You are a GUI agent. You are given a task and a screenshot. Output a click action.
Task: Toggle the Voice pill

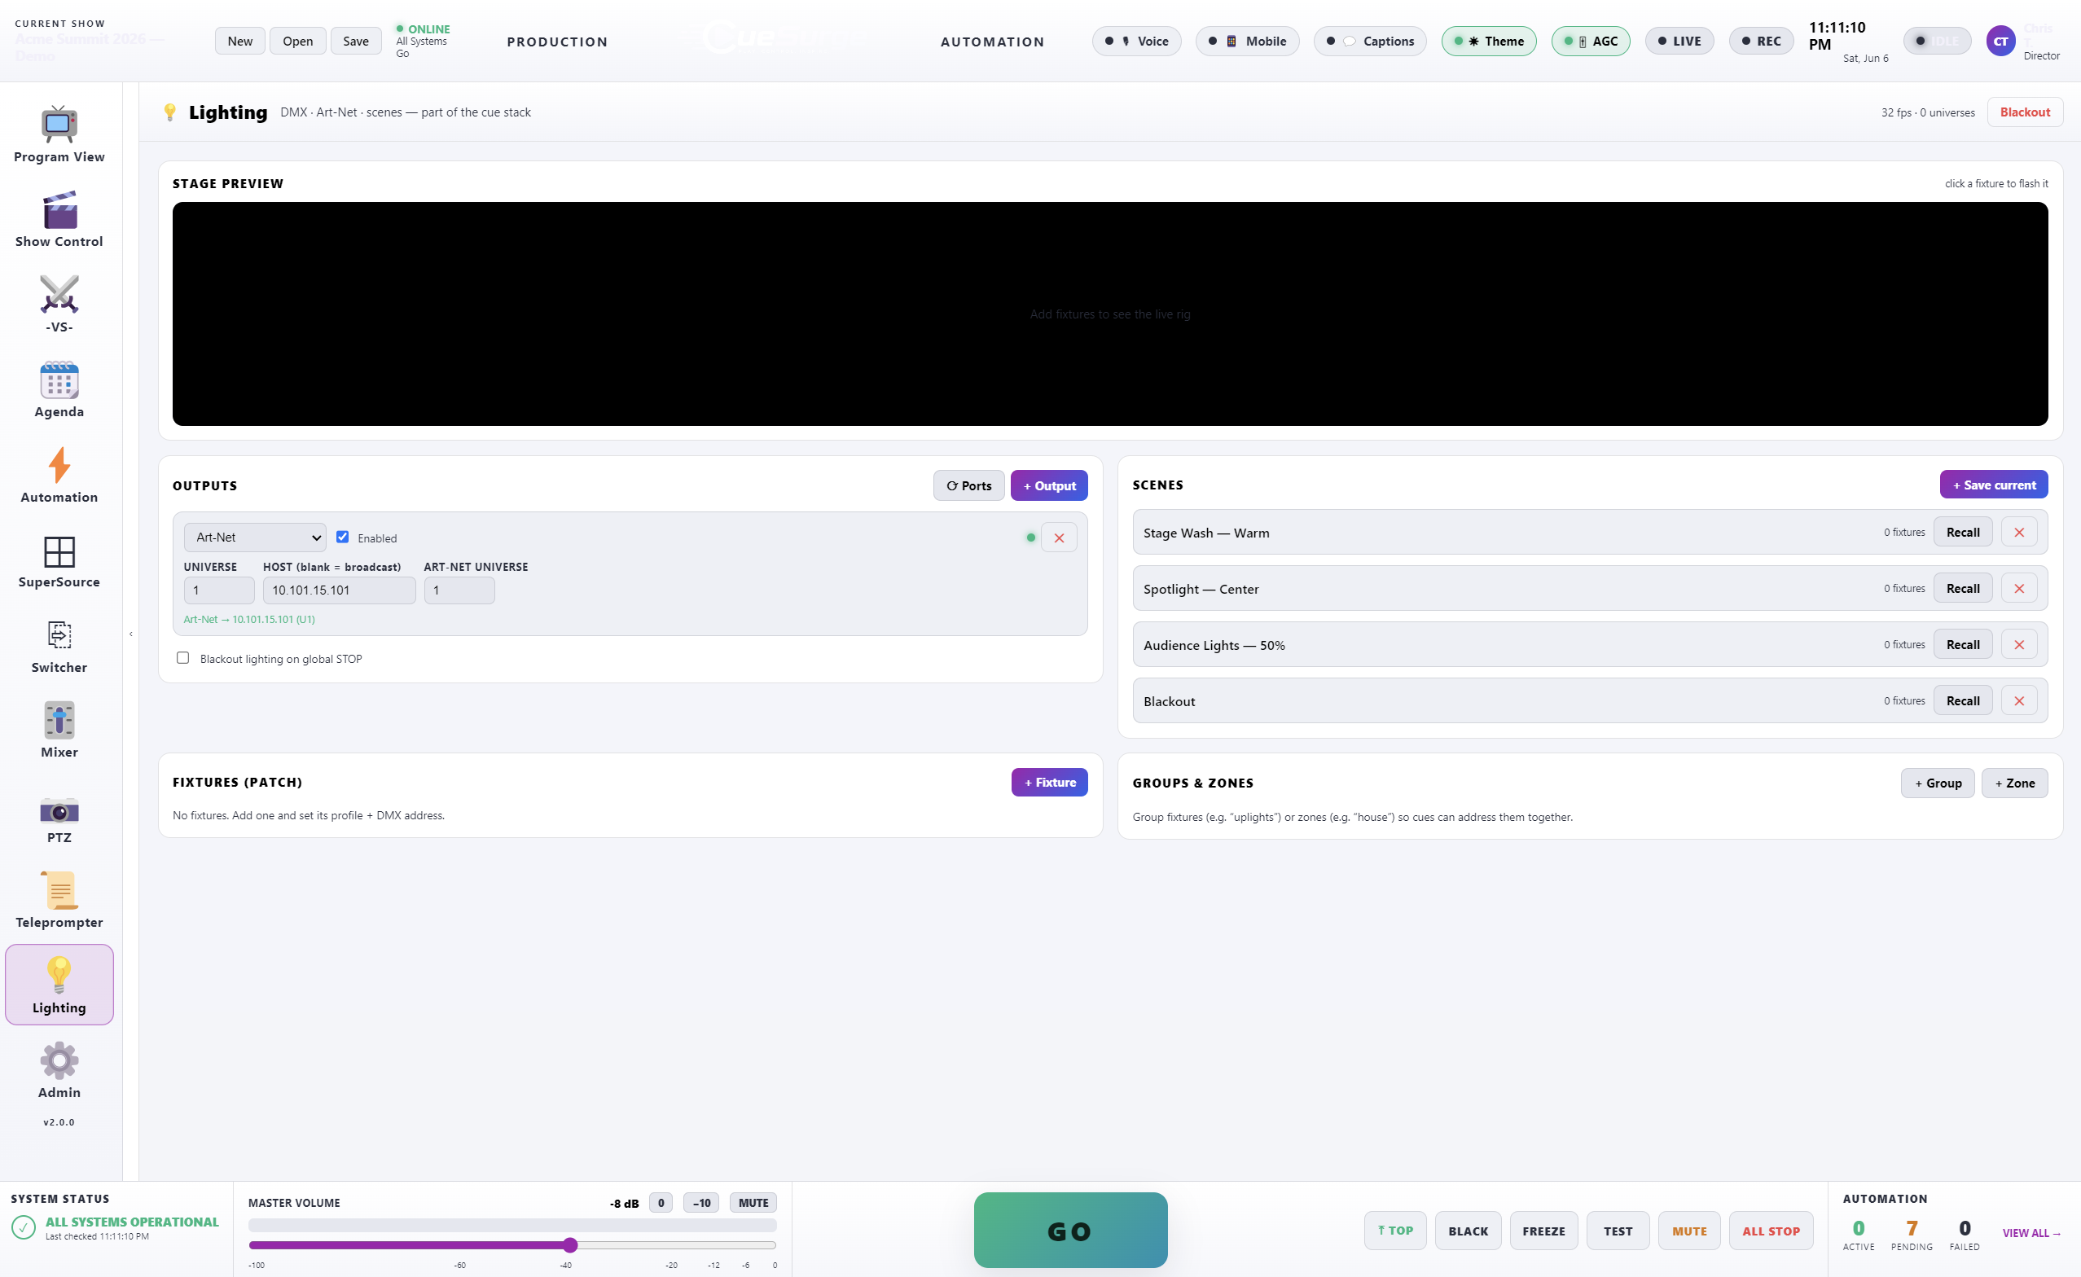tap(1137, 41)
